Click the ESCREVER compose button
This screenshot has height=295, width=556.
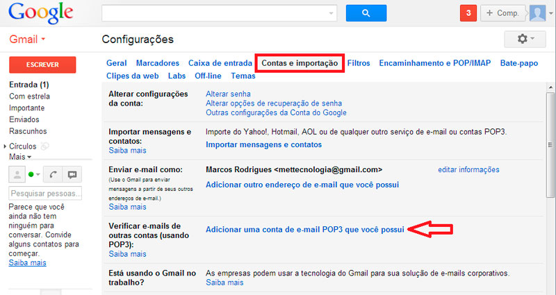tap(42, 65)
